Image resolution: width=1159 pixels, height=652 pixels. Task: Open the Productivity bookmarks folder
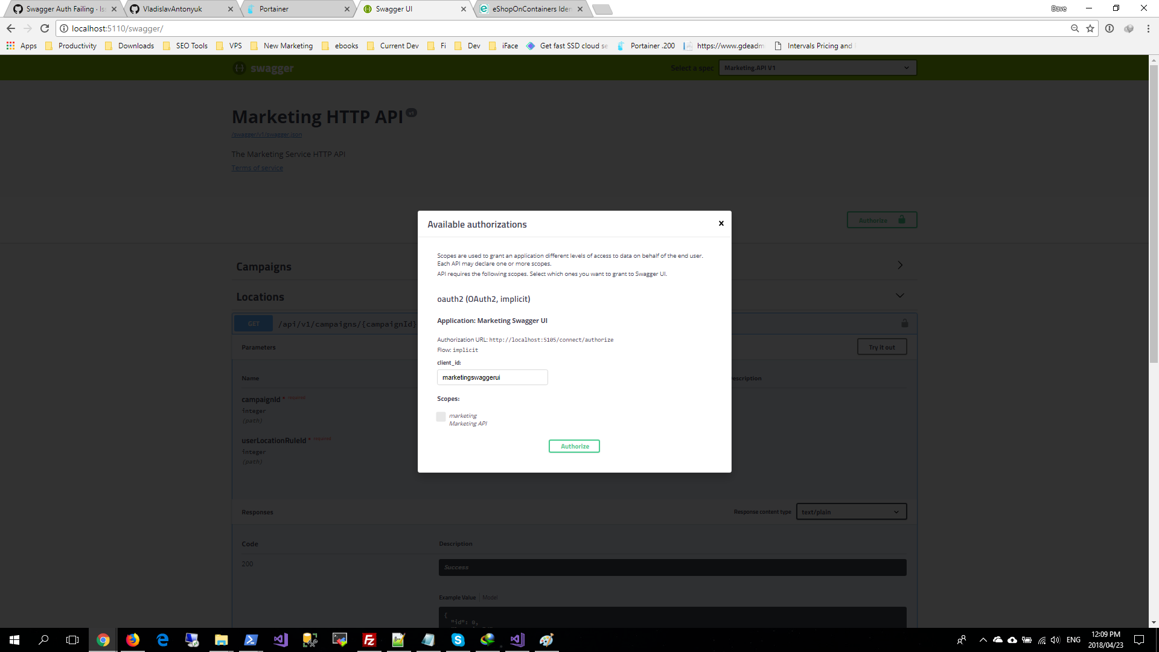(71, 46)
